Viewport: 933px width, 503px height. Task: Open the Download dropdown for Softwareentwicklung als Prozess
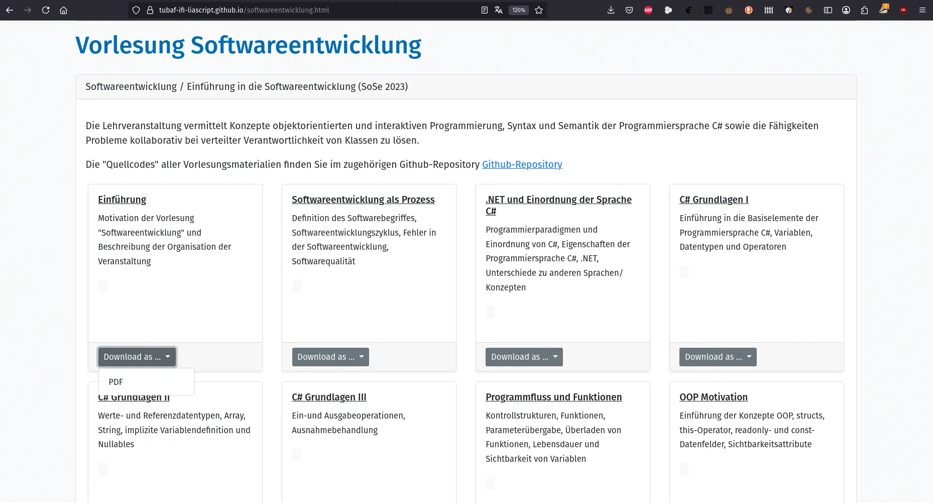tap(330, 357)
